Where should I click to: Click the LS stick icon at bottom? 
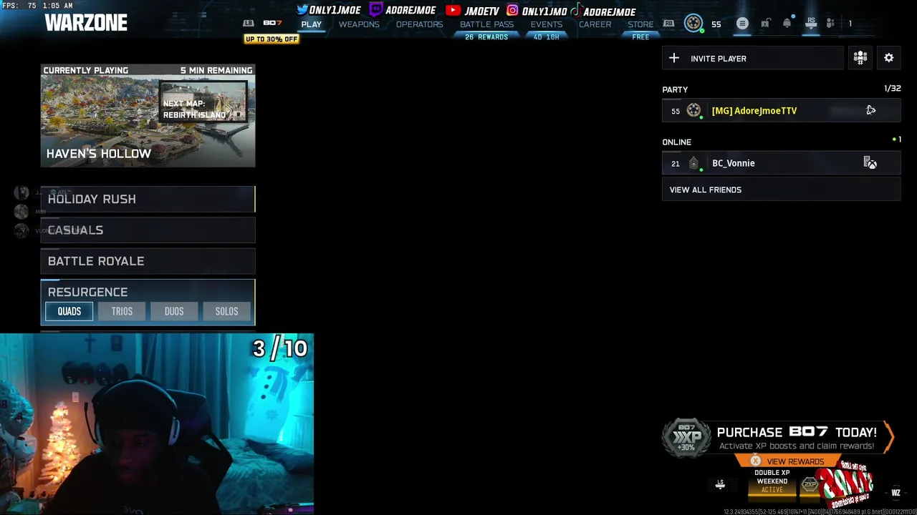(x=720, y=484)
